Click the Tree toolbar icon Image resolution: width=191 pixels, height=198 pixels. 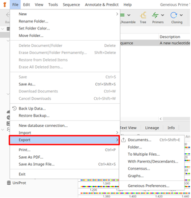(143, 15)
